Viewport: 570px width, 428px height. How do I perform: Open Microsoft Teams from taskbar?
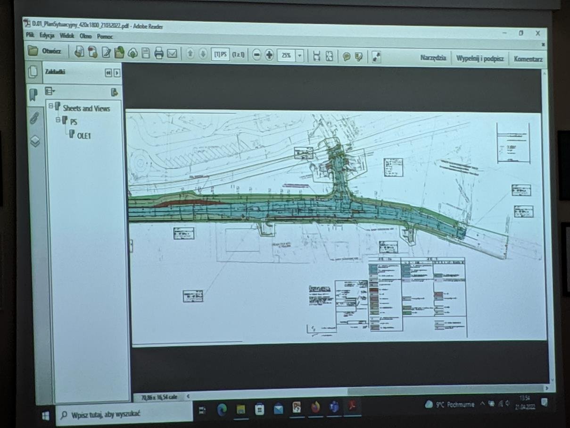(334, 406)
